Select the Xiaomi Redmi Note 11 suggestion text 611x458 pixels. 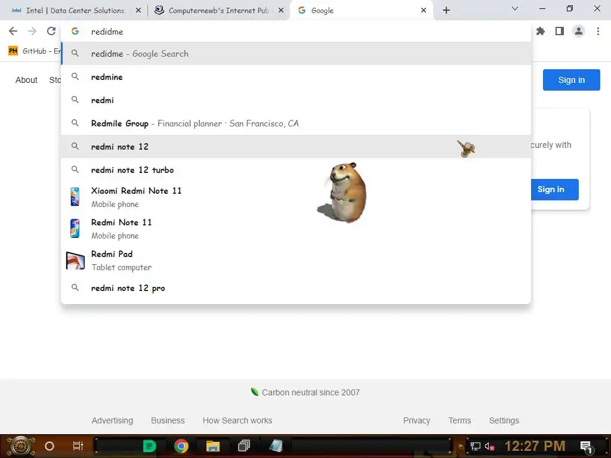[136, 197]
